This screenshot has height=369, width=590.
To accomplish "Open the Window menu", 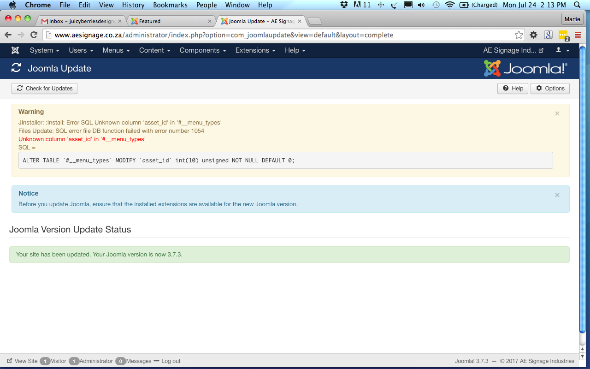I will 237,5.
